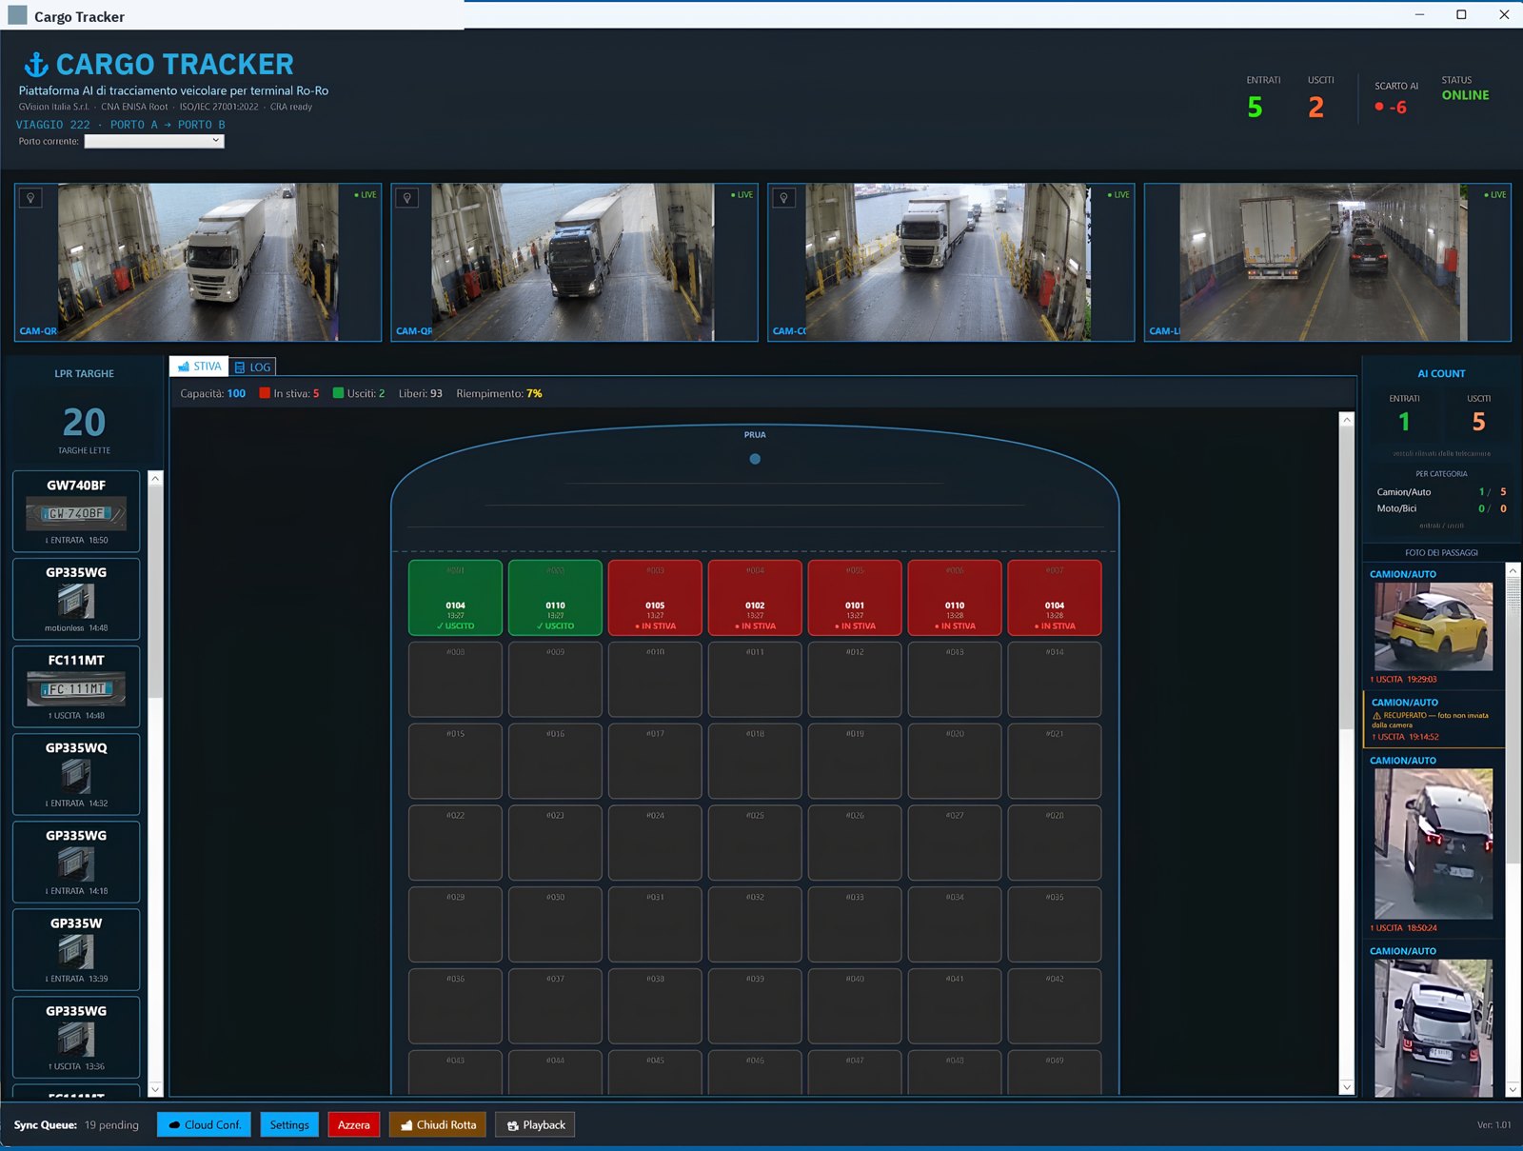This screenshot has height=1151, width=1523.
Task: Open the garage lane camera feed with trailer
Action: tap(1327, 262)
